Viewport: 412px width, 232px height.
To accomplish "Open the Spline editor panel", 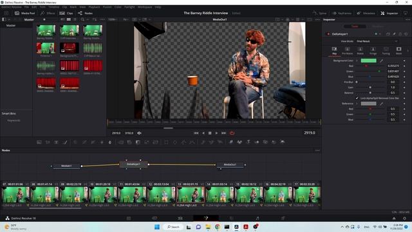I will [319, 13].
